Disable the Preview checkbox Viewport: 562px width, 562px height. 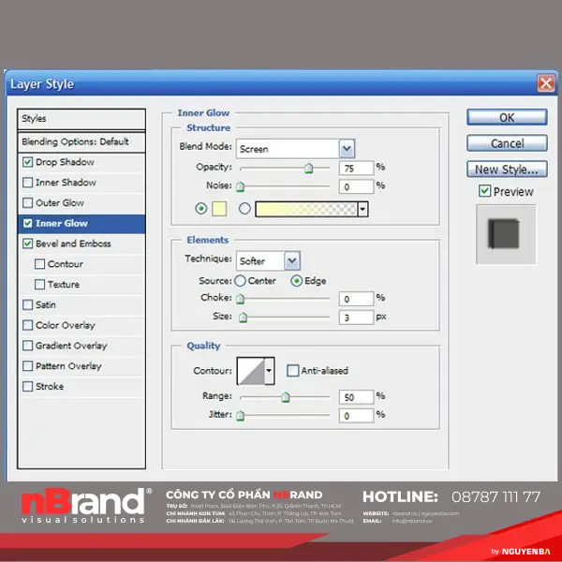[484, 191]
